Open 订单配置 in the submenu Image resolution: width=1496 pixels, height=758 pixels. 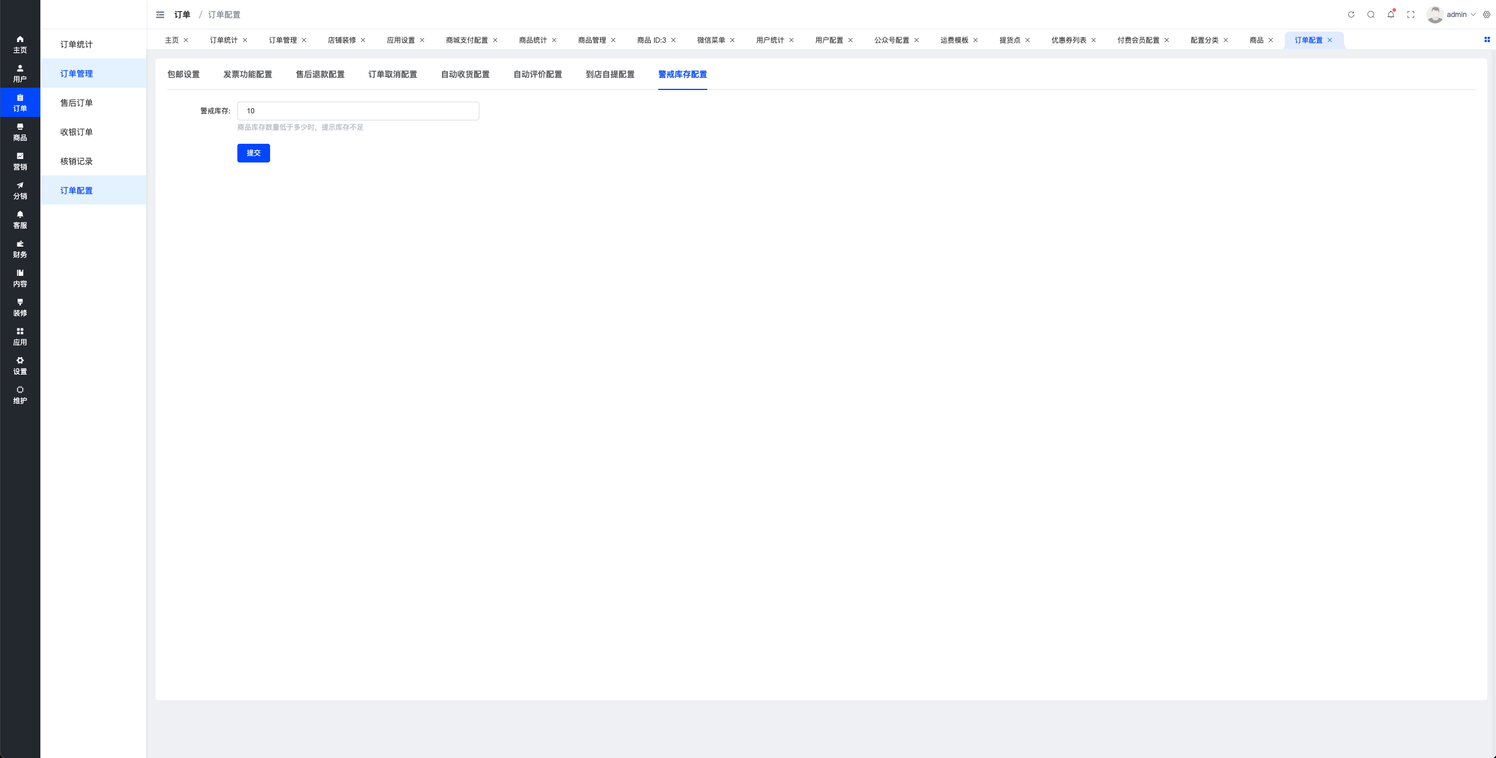pyautogui.click(x=94, y=190)
